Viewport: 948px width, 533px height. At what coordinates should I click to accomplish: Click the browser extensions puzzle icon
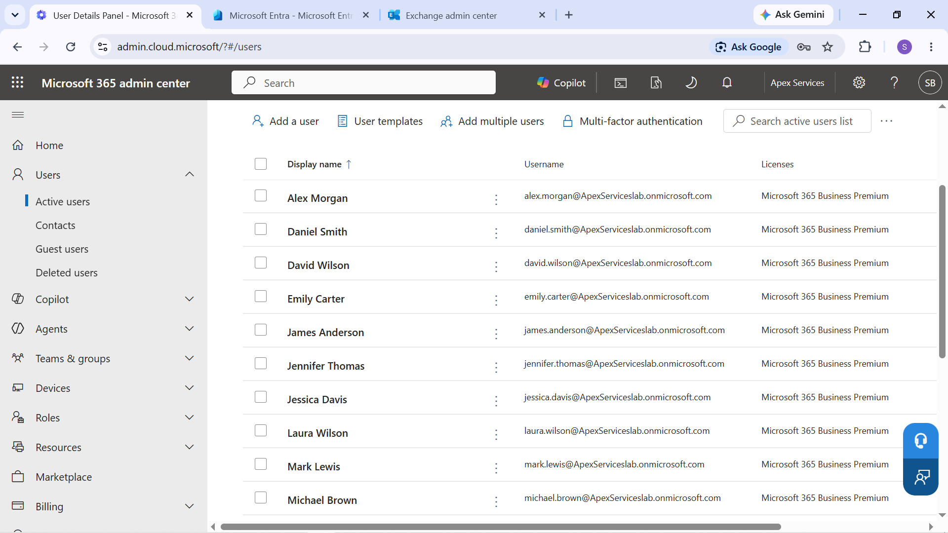(865, 47)
